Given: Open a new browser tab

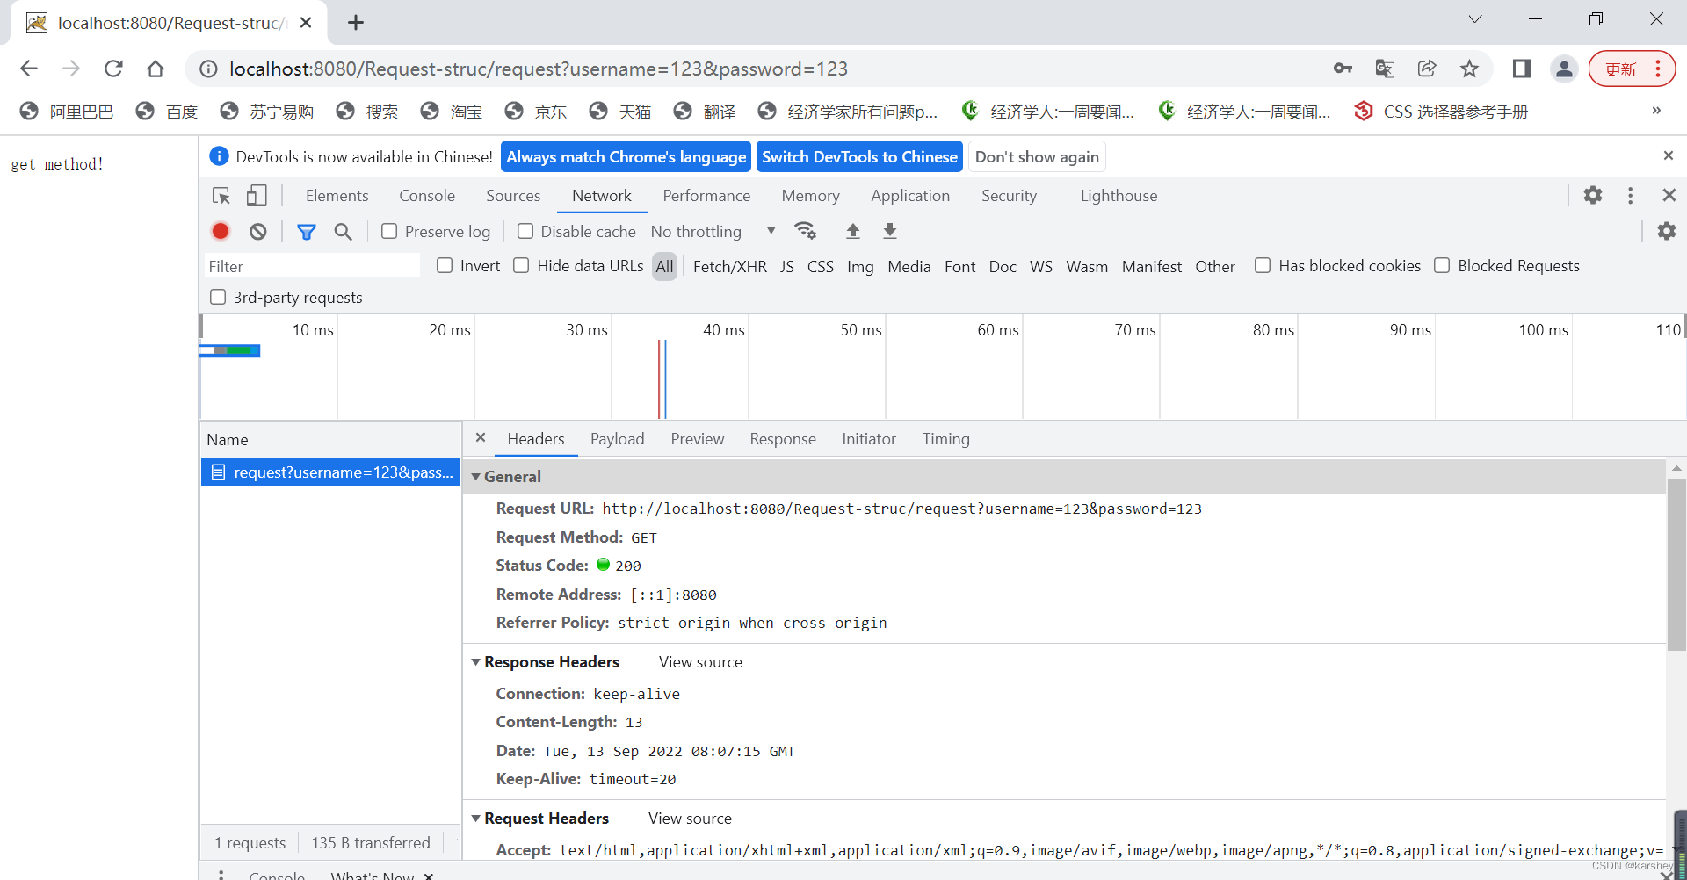Looking at the screenshot, I should tap(356, 23).
